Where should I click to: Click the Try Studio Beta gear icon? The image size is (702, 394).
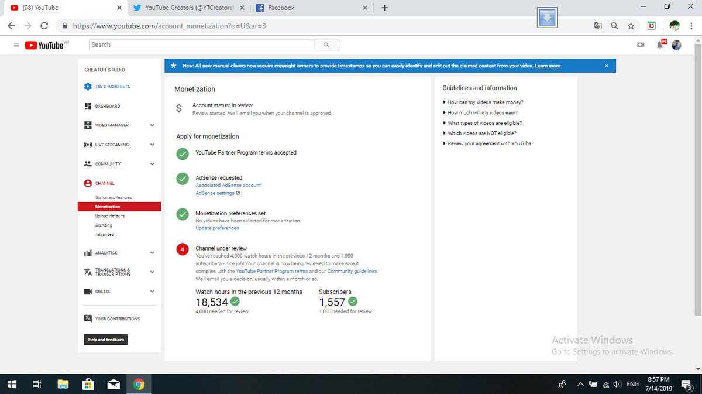(x=88, y=87)
